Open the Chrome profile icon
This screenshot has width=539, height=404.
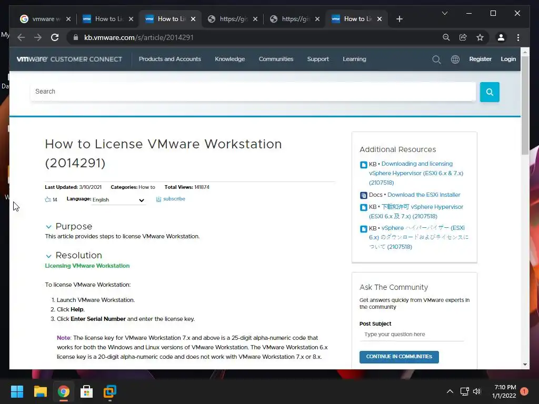click(x=501, y=37)
